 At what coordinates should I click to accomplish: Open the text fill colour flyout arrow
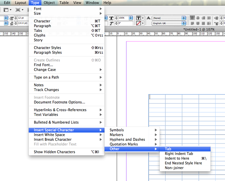point(143,18)
